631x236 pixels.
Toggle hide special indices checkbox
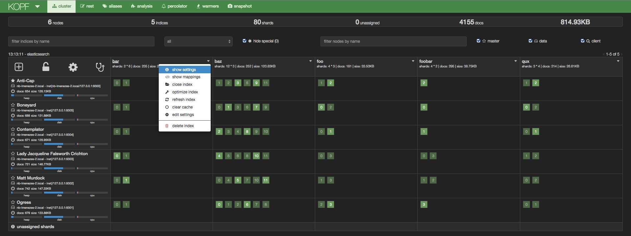(x=245, y=41)
